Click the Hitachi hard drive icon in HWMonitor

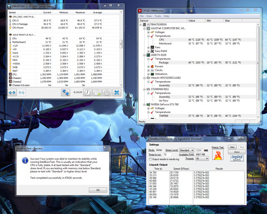coord(149,78)
